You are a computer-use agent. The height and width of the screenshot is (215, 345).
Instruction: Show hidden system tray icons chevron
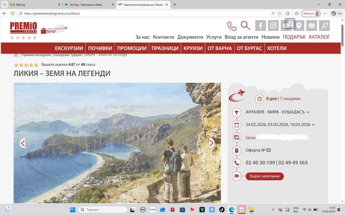(273, 210)
